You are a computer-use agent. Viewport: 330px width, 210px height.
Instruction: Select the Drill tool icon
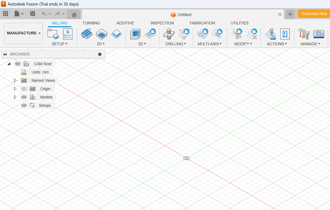169,34
